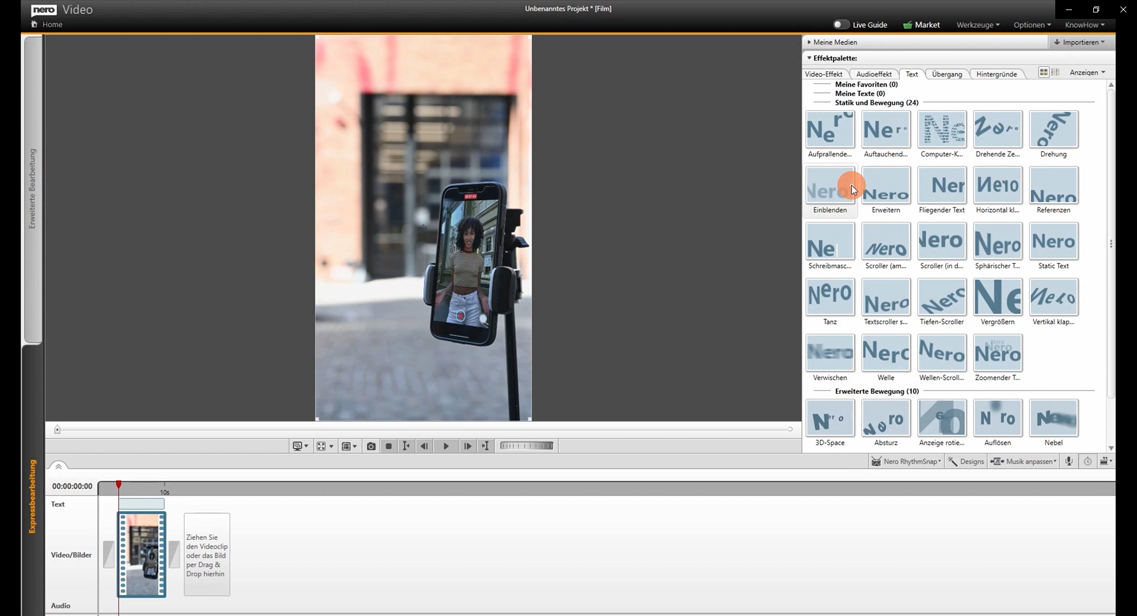Open Musik anpassen dropdown

click(1023, 461)
